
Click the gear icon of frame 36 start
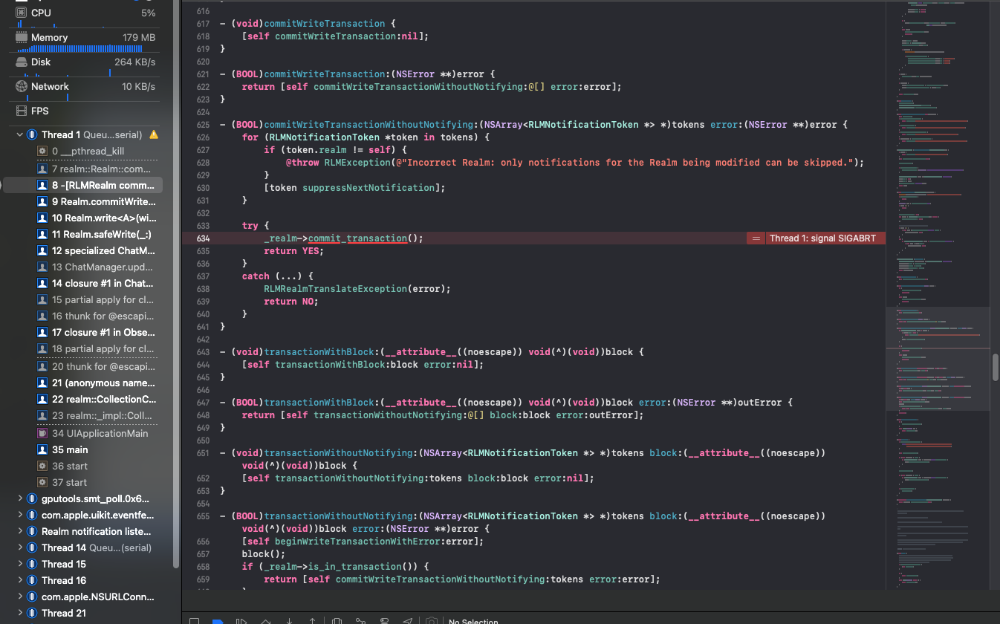pyautogui.click(x=43, y=466)
